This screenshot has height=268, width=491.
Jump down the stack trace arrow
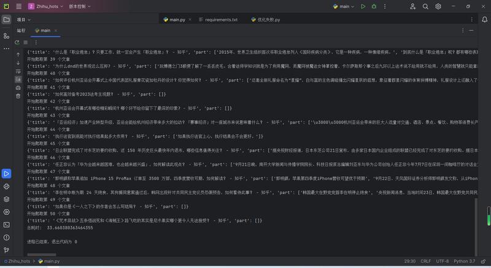(18, 63)
